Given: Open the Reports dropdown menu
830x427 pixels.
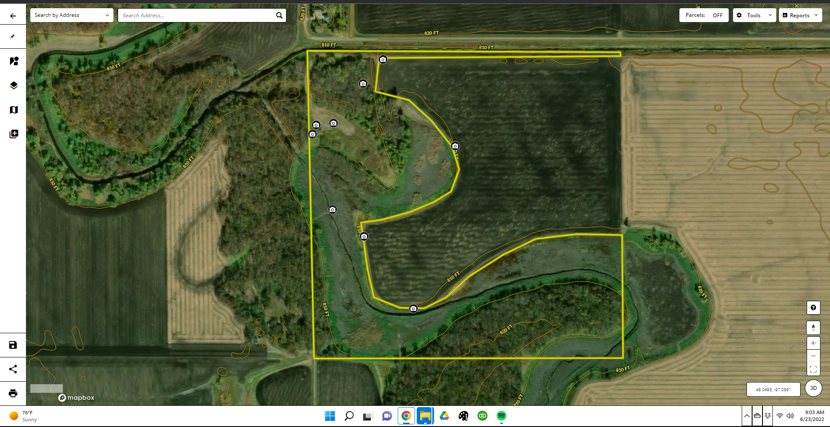Looking at the screenshot, I should [800, 15].
